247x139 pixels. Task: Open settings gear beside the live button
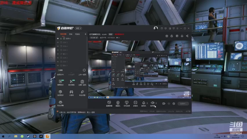tap(174, 103)
